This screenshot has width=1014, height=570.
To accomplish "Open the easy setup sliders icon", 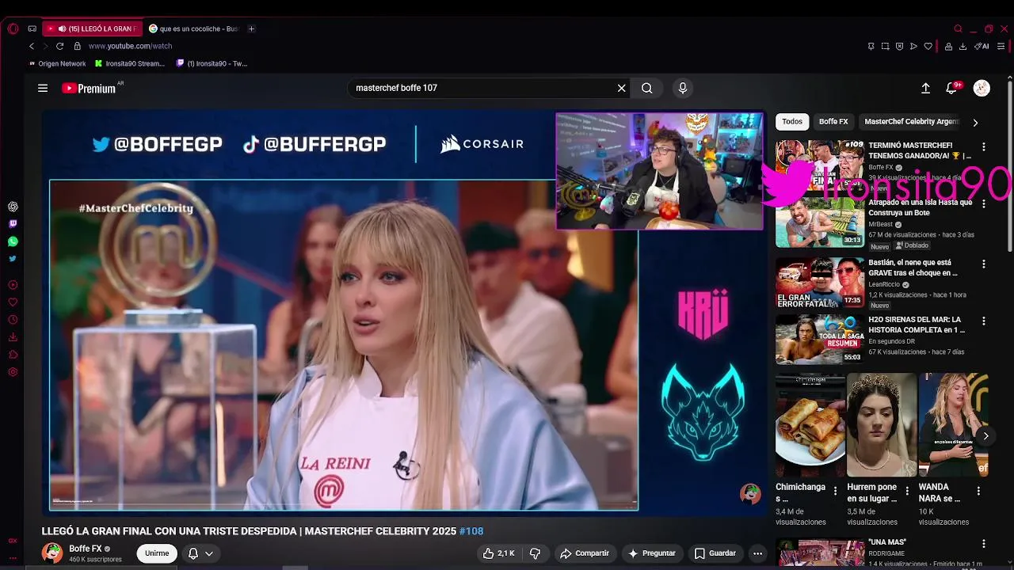I will [1001, 46].
